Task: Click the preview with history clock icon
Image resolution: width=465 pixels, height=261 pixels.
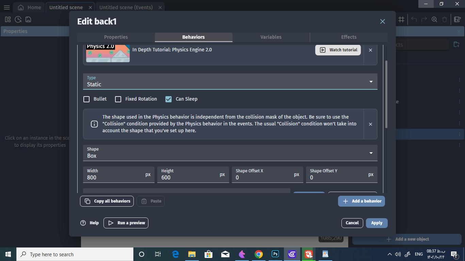Action: pyautogui.click(x=18, y=19)
